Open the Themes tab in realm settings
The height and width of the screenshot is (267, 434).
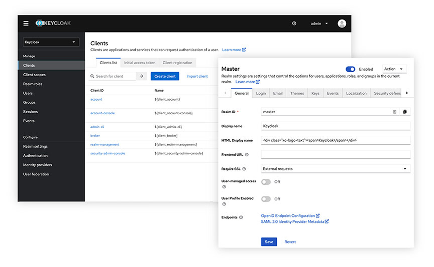297,93
